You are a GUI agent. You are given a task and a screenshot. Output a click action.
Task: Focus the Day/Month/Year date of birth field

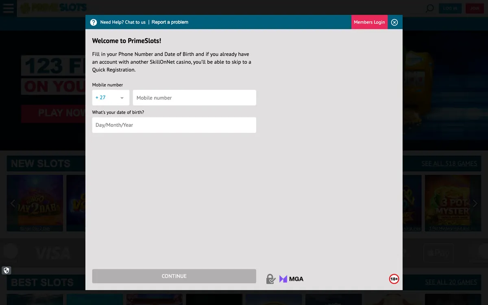[174, 125]
